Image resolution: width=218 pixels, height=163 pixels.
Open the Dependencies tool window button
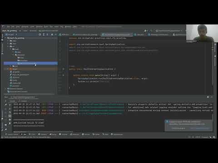point(117,134)
